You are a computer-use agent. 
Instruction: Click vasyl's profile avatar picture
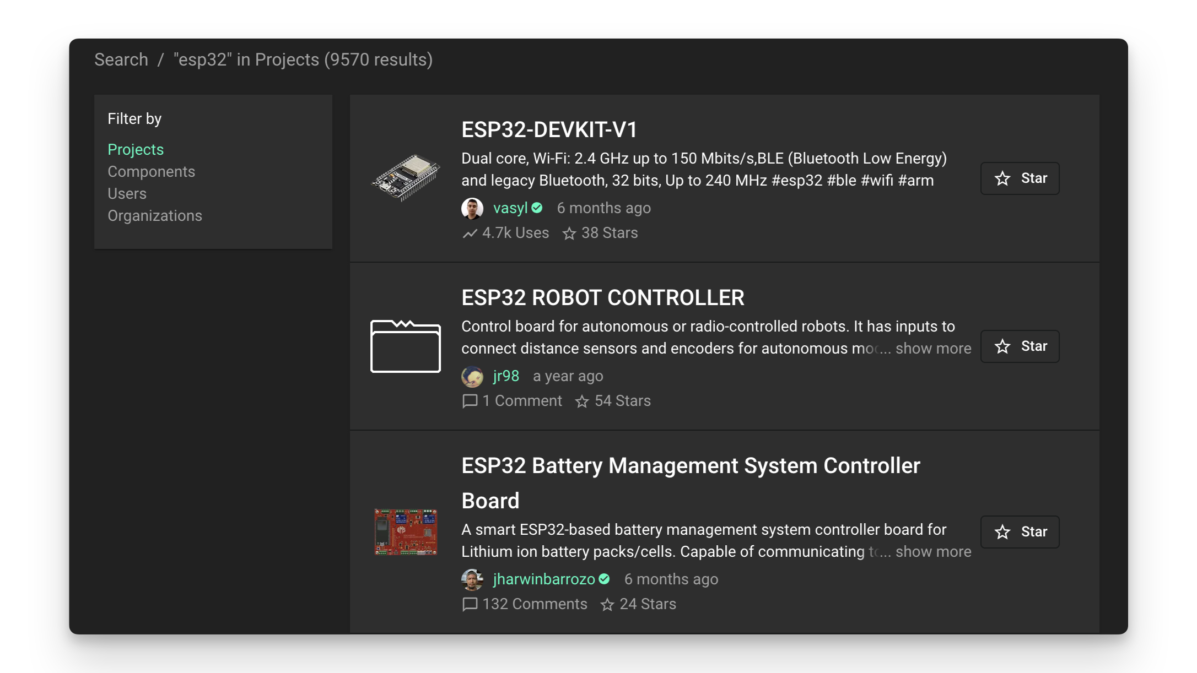coord(472,208)
